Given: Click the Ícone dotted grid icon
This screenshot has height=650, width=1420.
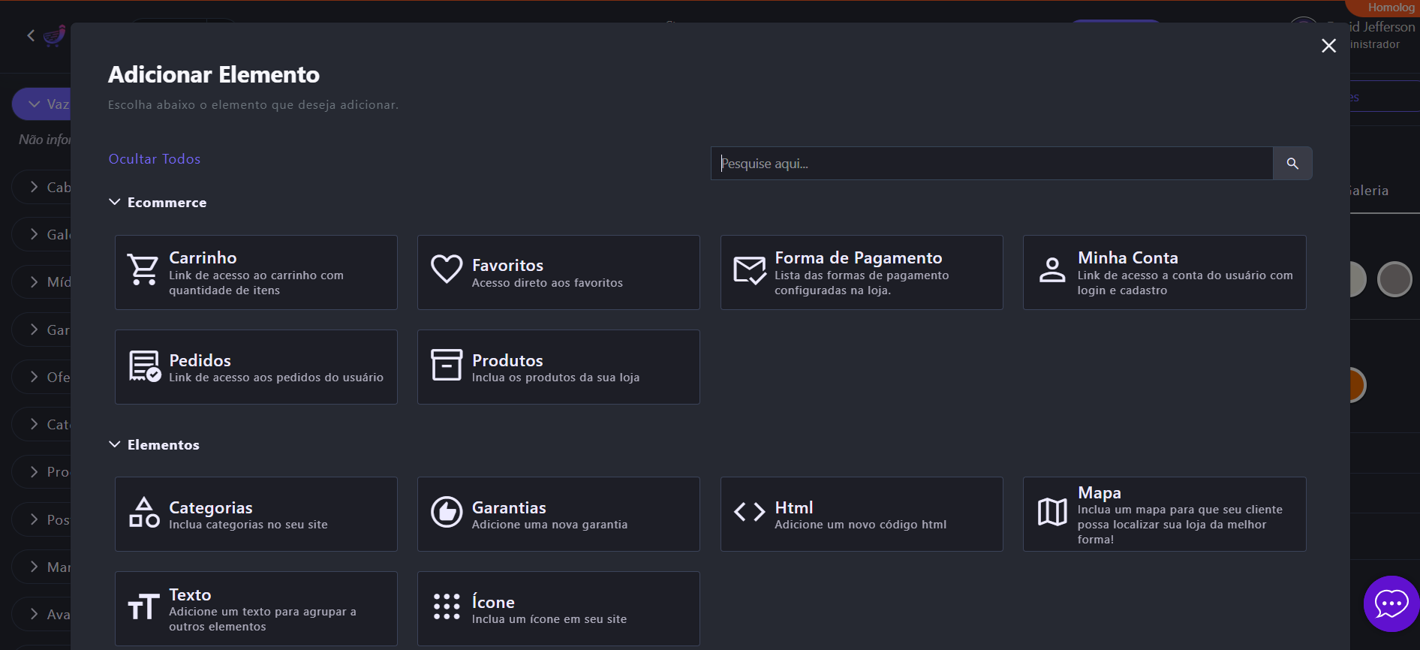Looking at the screenshot, I should pyautogui.click(x=447, y=606).
